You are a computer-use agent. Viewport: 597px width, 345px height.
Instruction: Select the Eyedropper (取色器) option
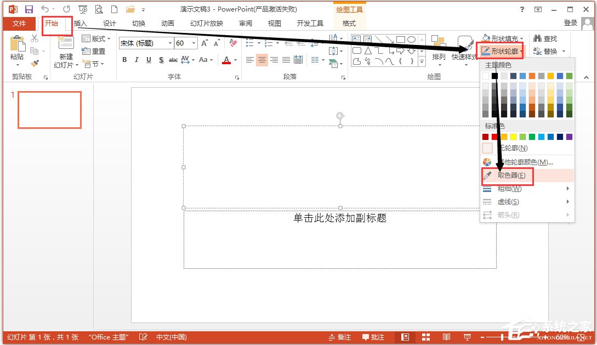pyautogui.click(x=527, y=175)
